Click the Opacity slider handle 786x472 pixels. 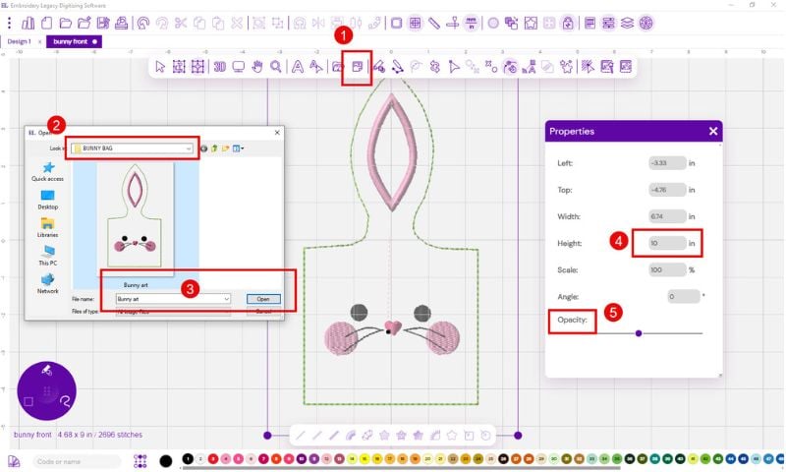639,333
